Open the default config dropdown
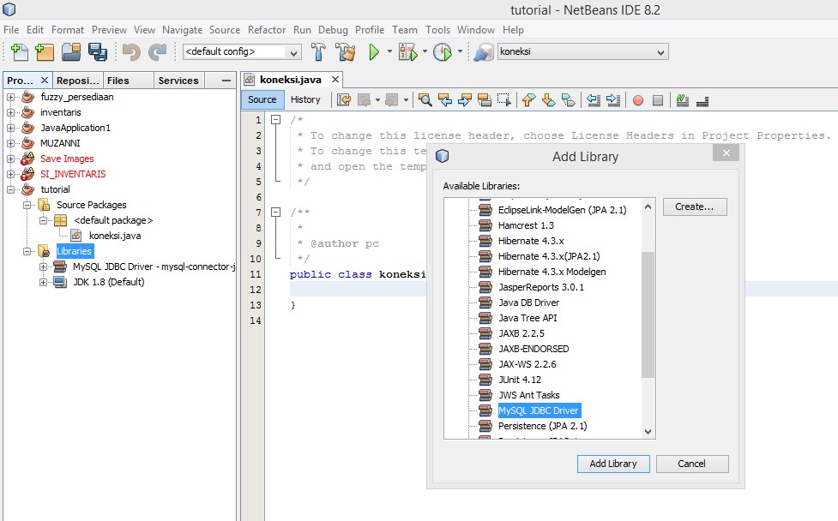The image size is (838, 521). [242, 52]
